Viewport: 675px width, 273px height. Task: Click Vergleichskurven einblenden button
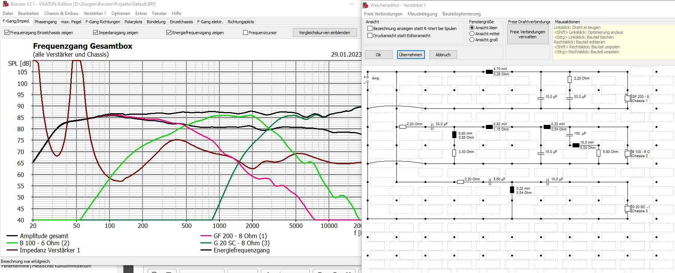[x=324, y=33]
